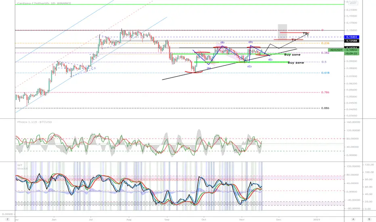Image resolution: width=376 pixels, height=222 pixels.
Task: Select the (A) wave label
Action: click(209, 68)
